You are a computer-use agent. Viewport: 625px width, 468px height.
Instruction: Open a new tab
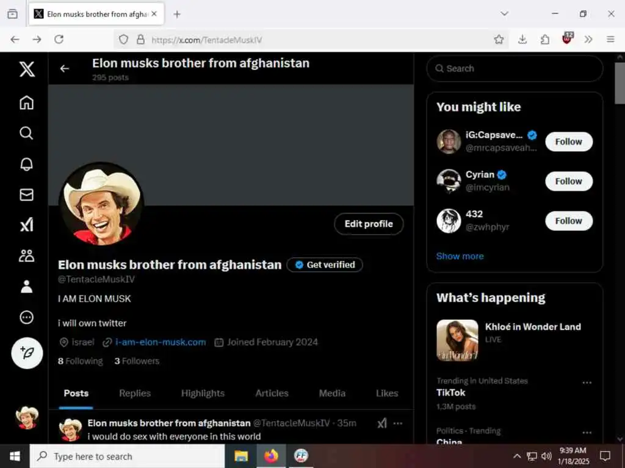pyautogui.click(x=177, y=15)
